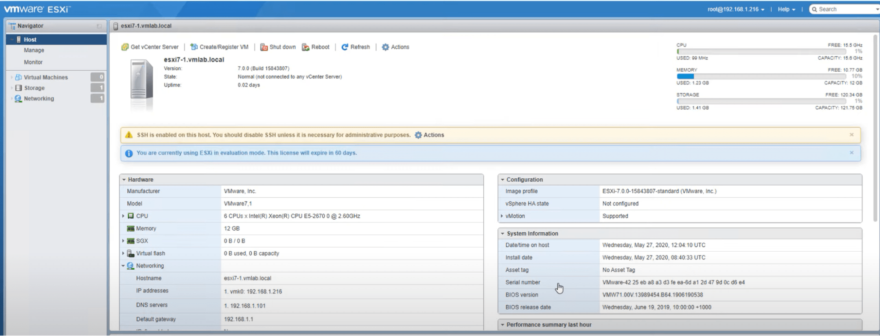Open the root@192.168.1.216 user menu

[736, 9]
